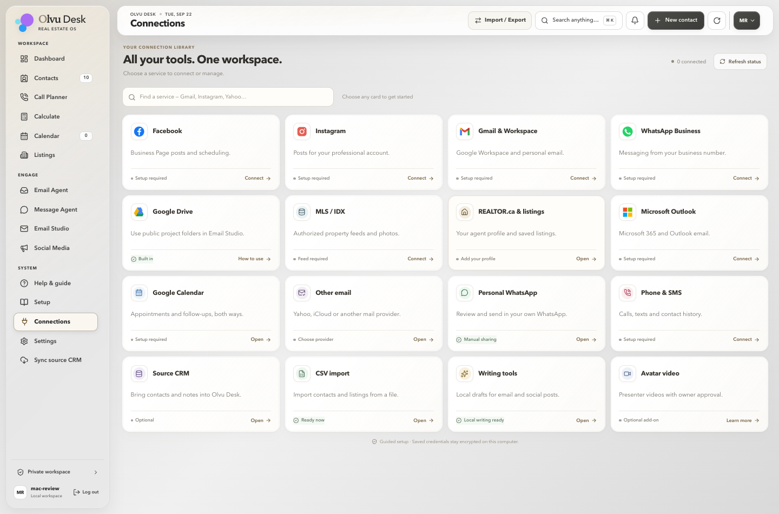Click the Import / Export button

tap(500, 21)
